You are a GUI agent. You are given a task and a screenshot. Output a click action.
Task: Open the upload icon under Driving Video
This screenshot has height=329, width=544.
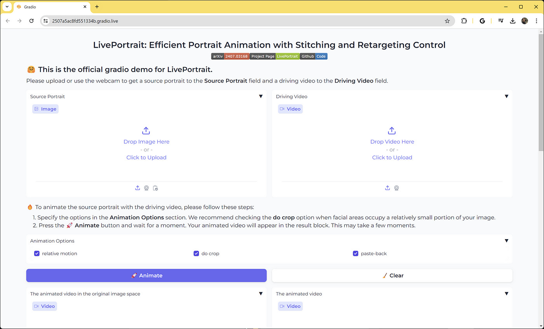pos(387,188)
